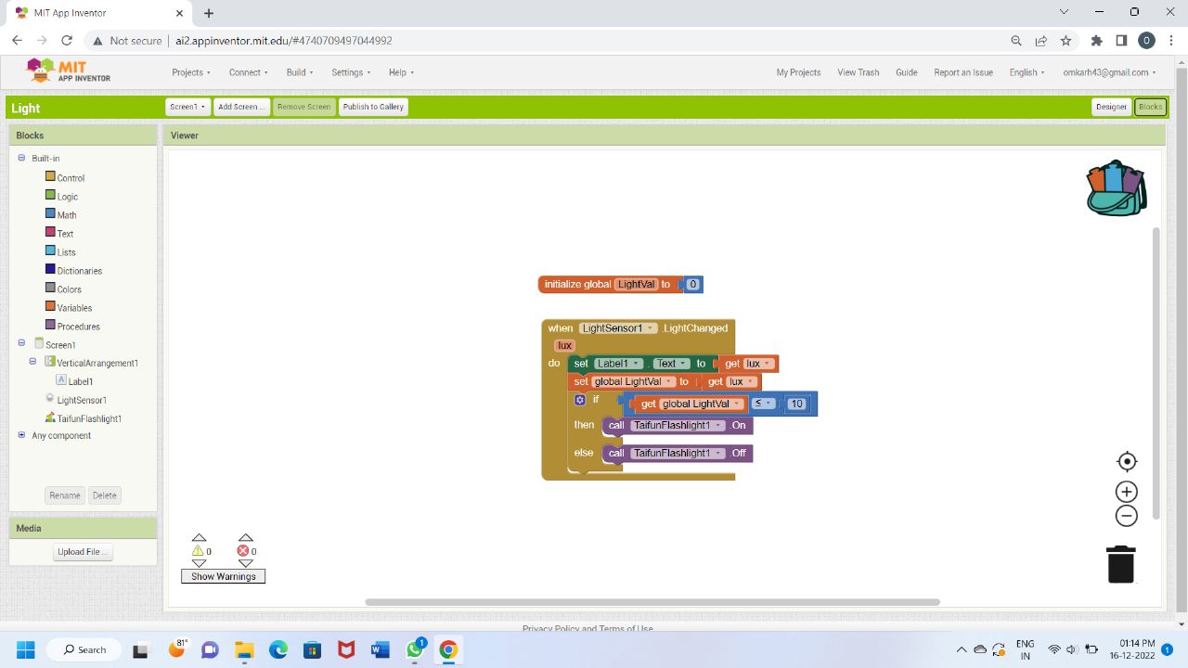Viewport: 1188px width, 668px height.
Task: Click the trash can in the workspace
Action: [1120, 564]
